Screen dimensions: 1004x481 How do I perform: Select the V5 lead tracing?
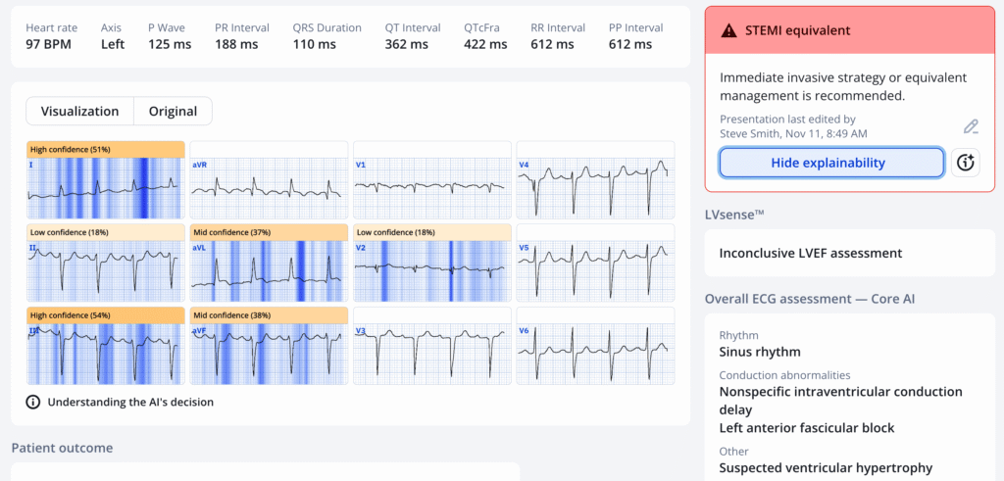click(595, 263)
